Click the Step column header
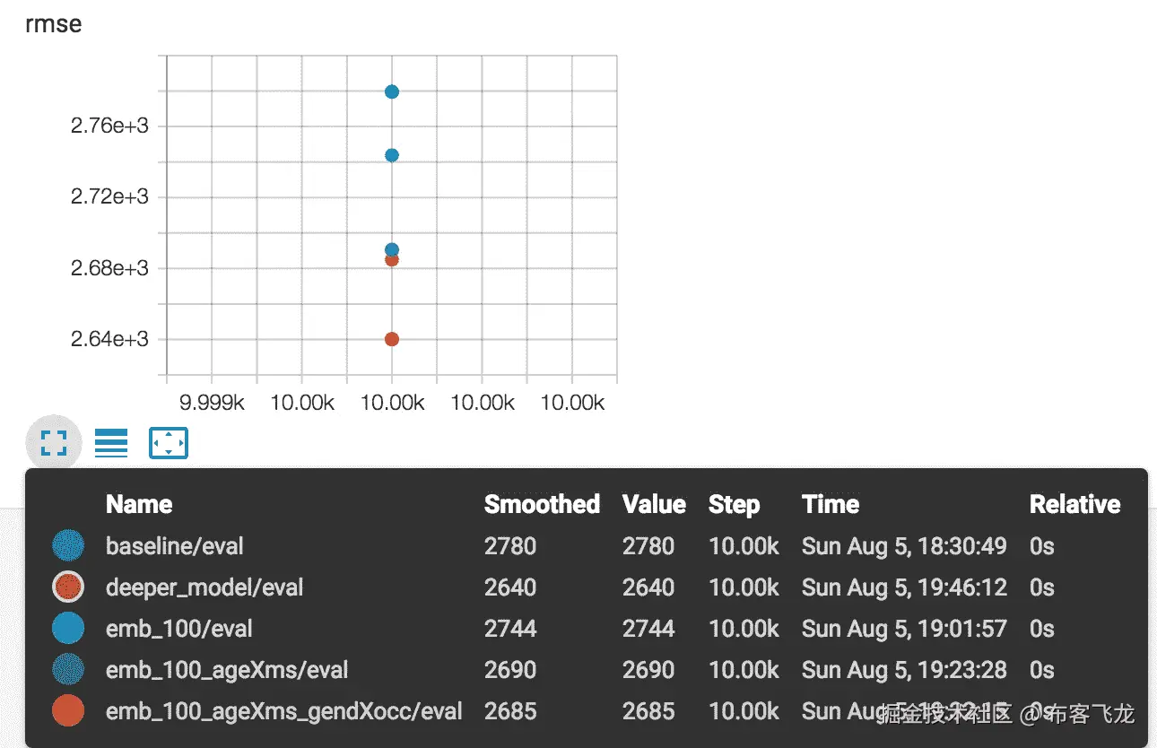1157x748 pixels. 734,504
